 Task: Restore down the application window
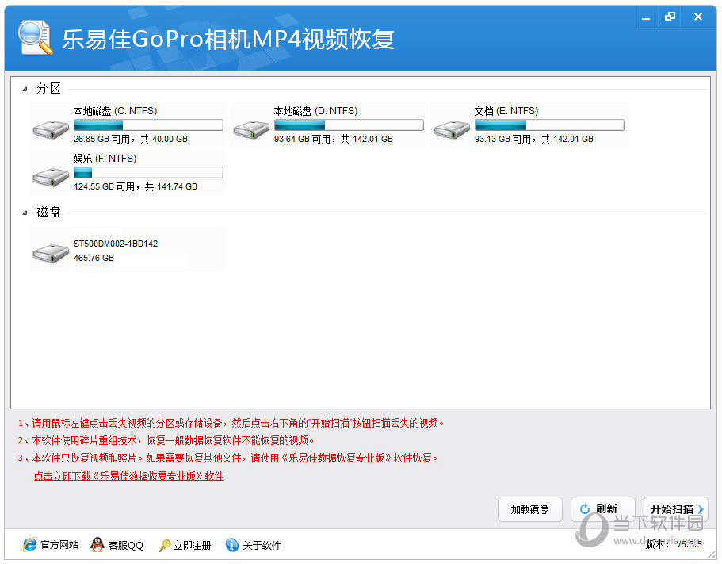coord(670,17)
